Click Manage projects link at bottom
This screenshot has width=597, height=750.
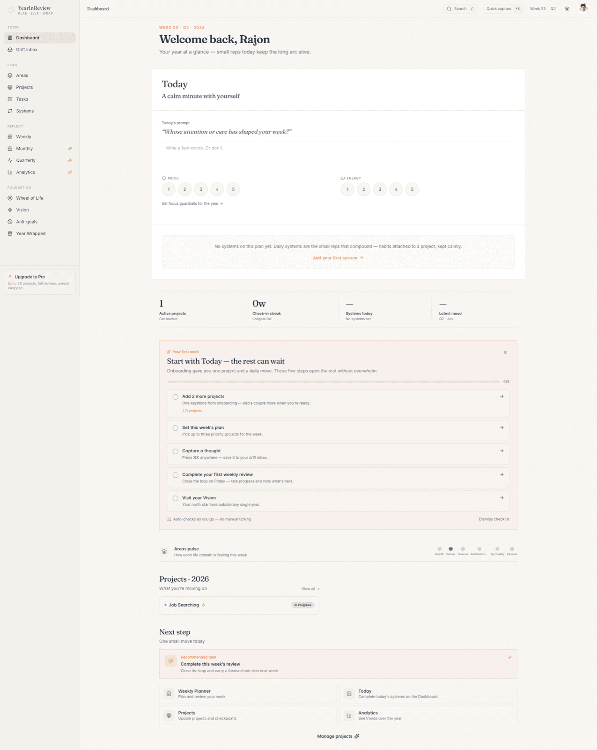pyautogui.click(x=338, y=736)
